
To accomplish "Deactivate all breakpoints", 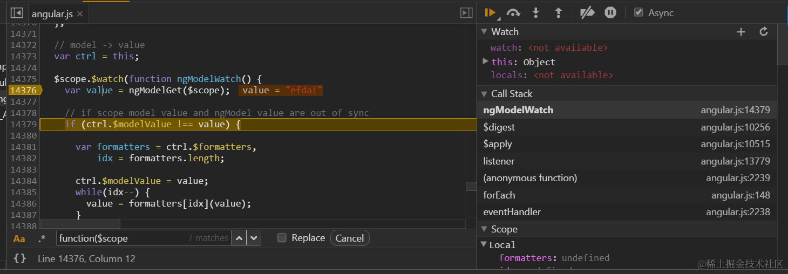I will 587,12.
